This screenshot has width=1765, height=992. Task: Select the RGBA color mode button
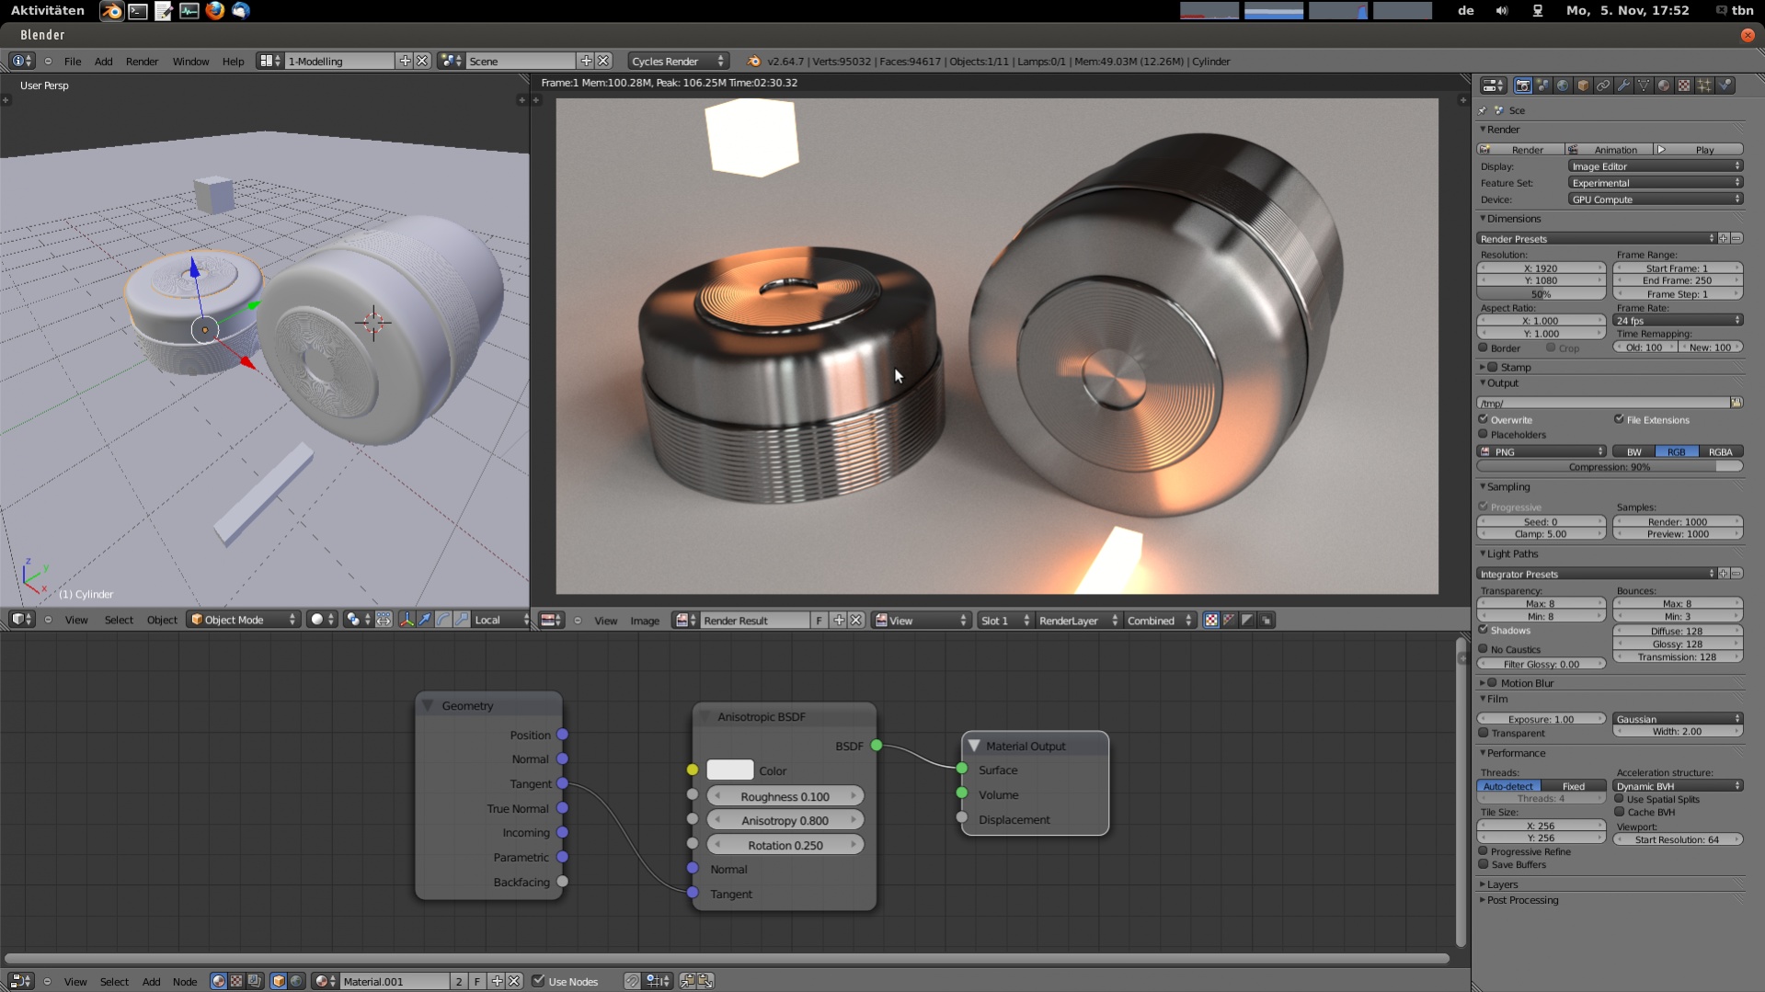click(1720, 452)
